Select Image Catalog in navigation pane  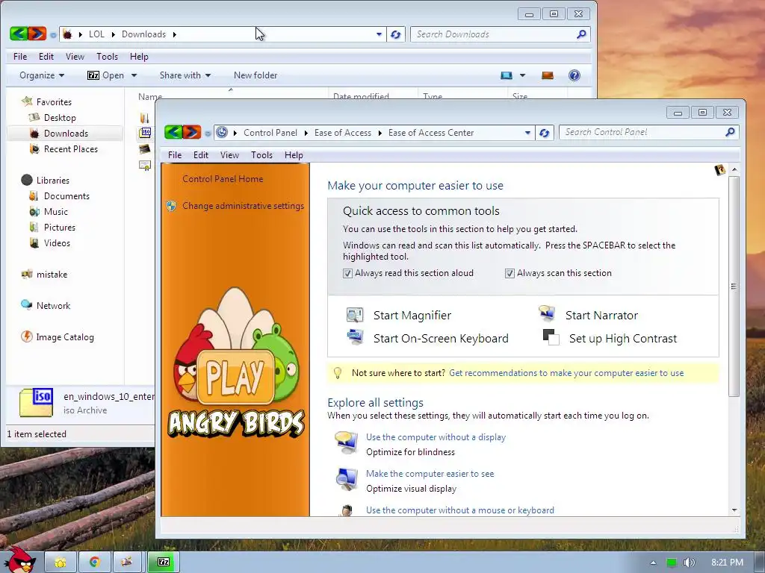[64, 336]
